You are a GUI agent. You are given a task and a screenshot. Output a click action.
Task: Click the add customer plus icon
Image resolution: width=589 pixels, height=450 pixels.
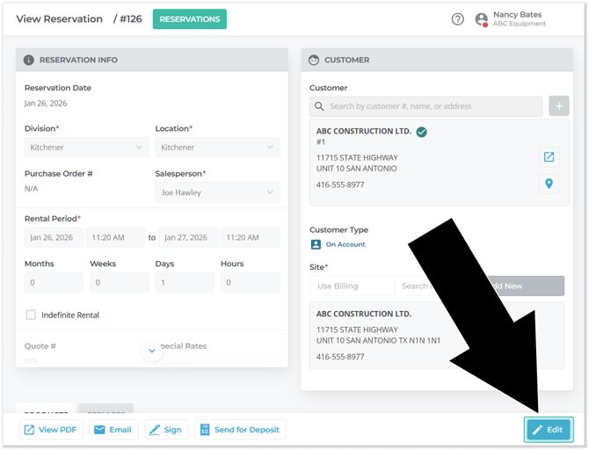coord(558,106)
